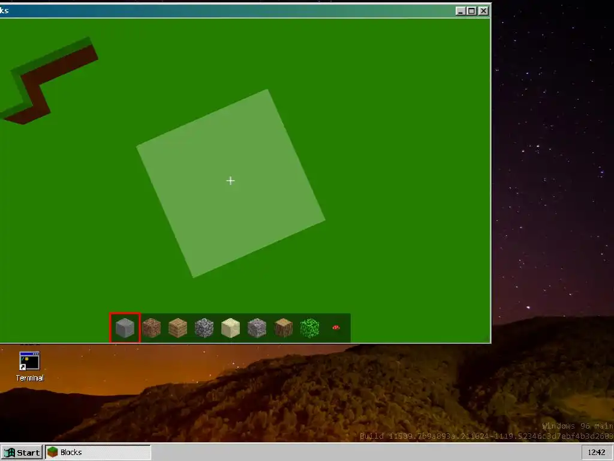The width and height of the screenshot is (614, 461).
Task: Pick the cobblestone block in hotbar
Action: pos(204,328)
